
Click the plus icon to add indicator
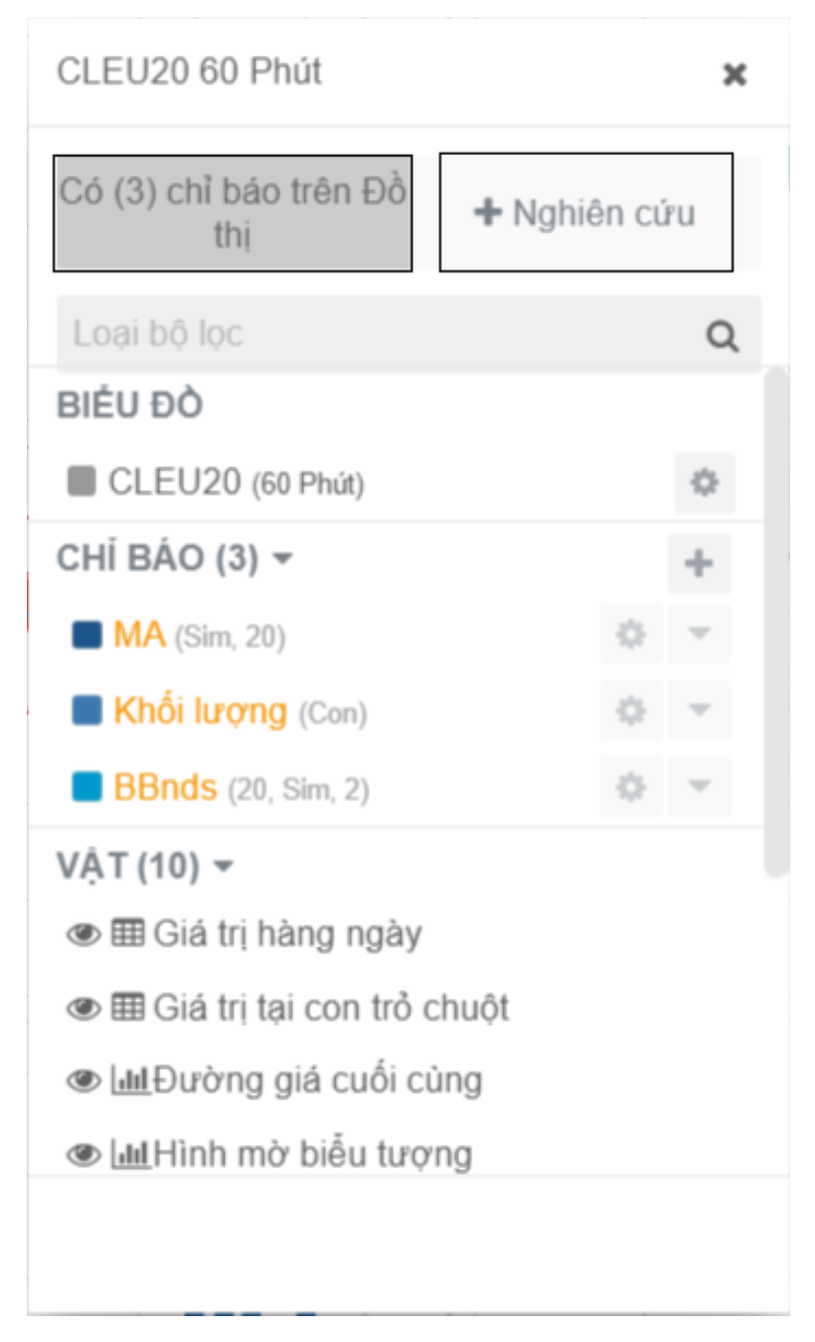click(699, 563)
